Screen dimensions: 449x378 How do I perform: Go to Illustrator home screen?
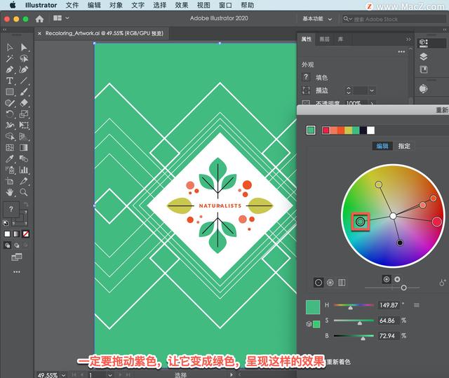pos(39,19)
